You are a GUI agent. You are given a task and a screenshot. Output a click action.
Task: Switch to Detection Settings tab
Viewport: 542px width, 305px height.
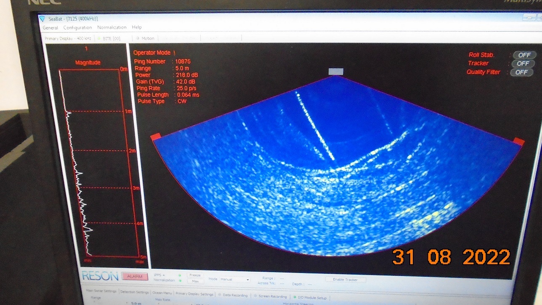(134, 292)
